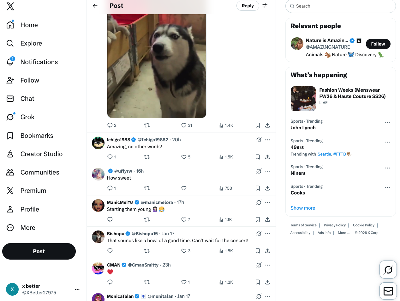Click the Search input field
This screenshot has height=301, width=400.
pyautogui.click(x=340, y=6)
